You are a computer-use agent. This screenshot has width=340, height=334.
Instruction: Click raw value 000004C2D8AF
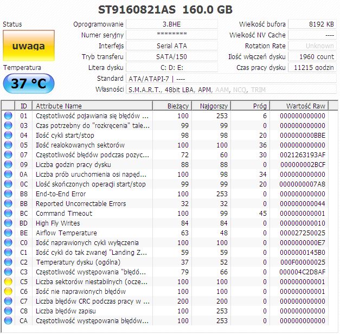[x=303, y=272]
